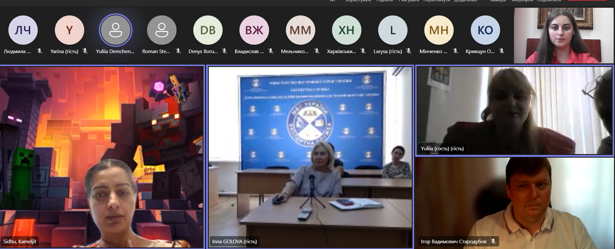Click Roman Ste's grey profile avatar
Image resolution: width=615 pixels, height=249 pixels.
point(162,30)
